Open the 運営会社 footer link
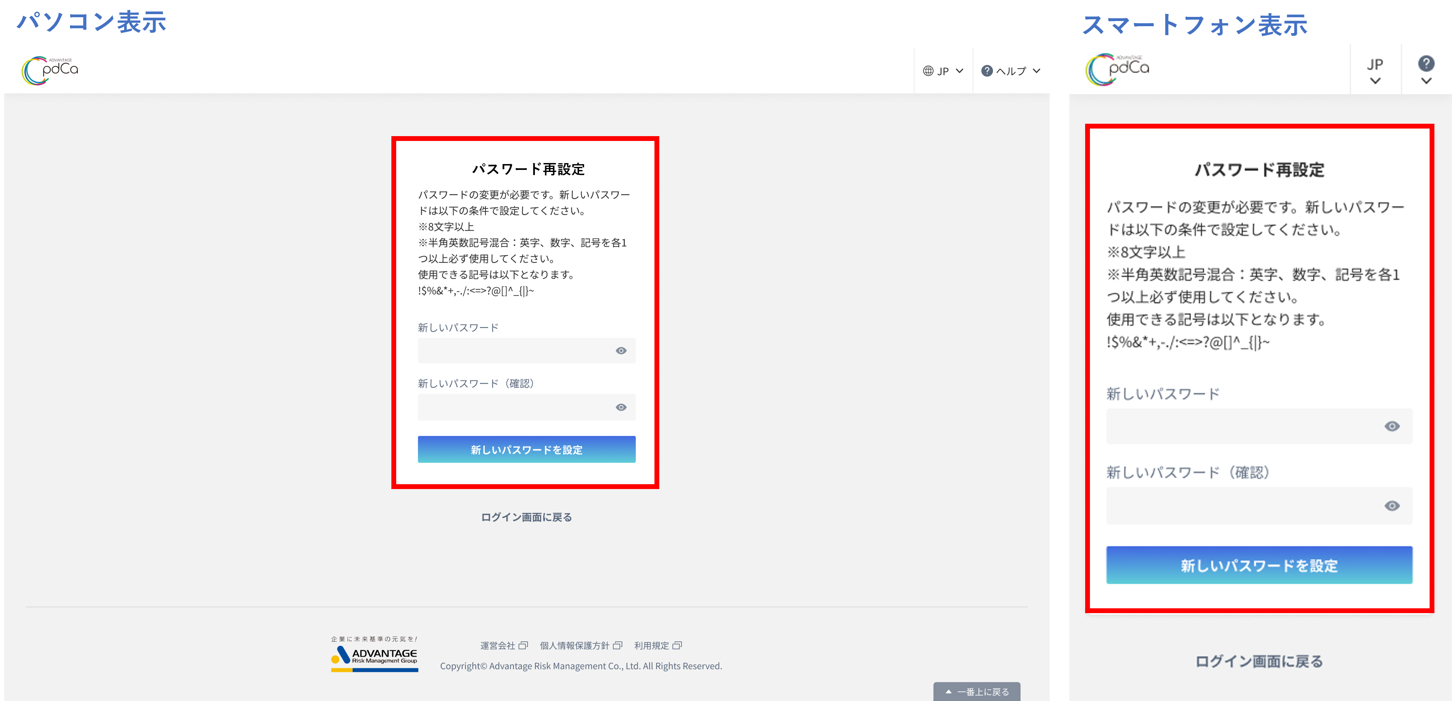 (x=498, y=645)
